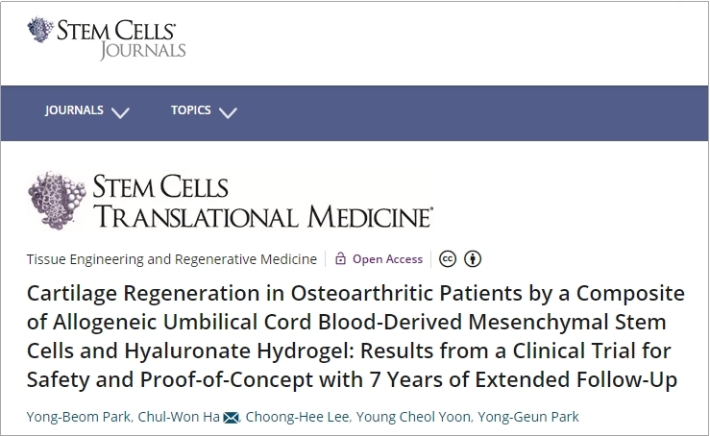Click the article title Cartilage Regeneration heading

(355, 336)
